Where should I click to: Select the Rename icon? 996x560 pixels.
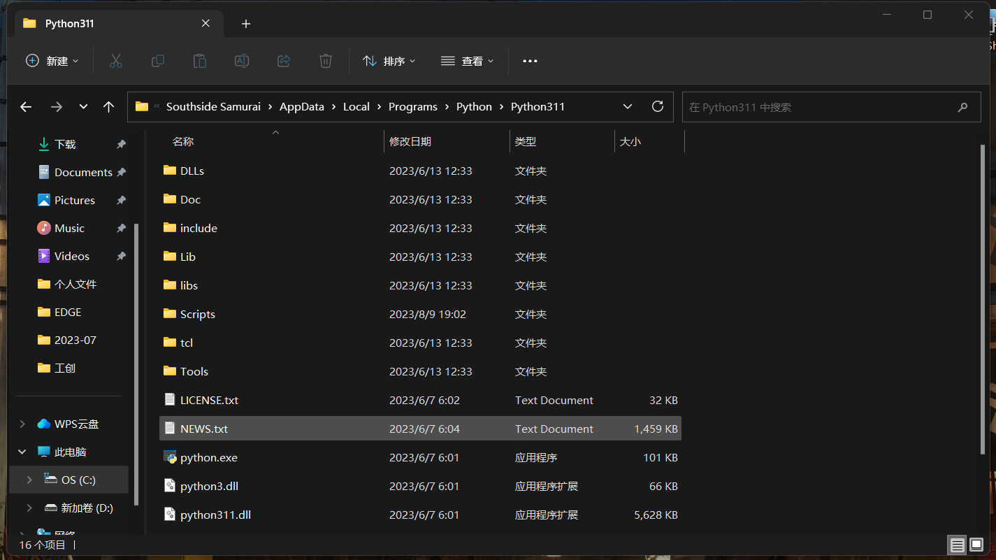[x=241, y=61]
